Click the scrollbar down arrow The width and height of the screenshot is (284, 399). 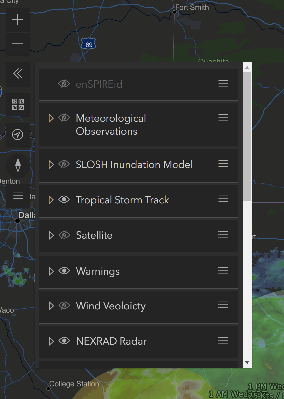(x=247, y=363)
